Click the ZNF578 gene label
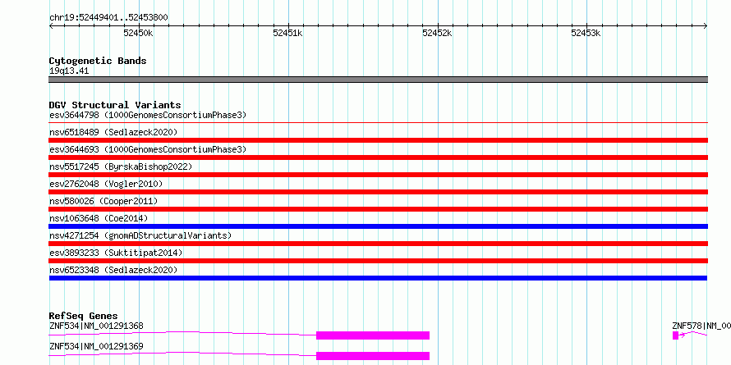The width and height of the screenshot is (731, 365). pyautogui.click(x=701, y=326)
